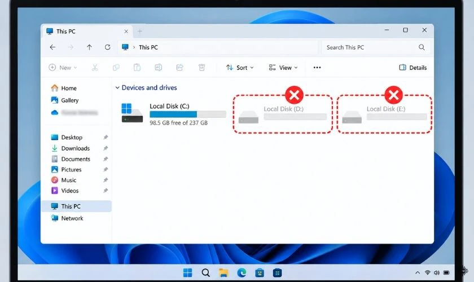
Task: Maximize the File Explorer window
Action: pyautogui.click(x=405, y=30)
